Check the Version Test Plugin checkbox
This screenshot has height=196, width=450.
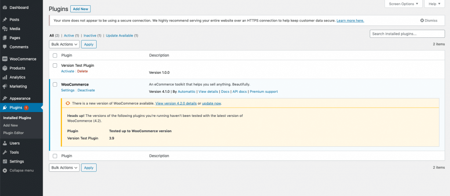55,65
